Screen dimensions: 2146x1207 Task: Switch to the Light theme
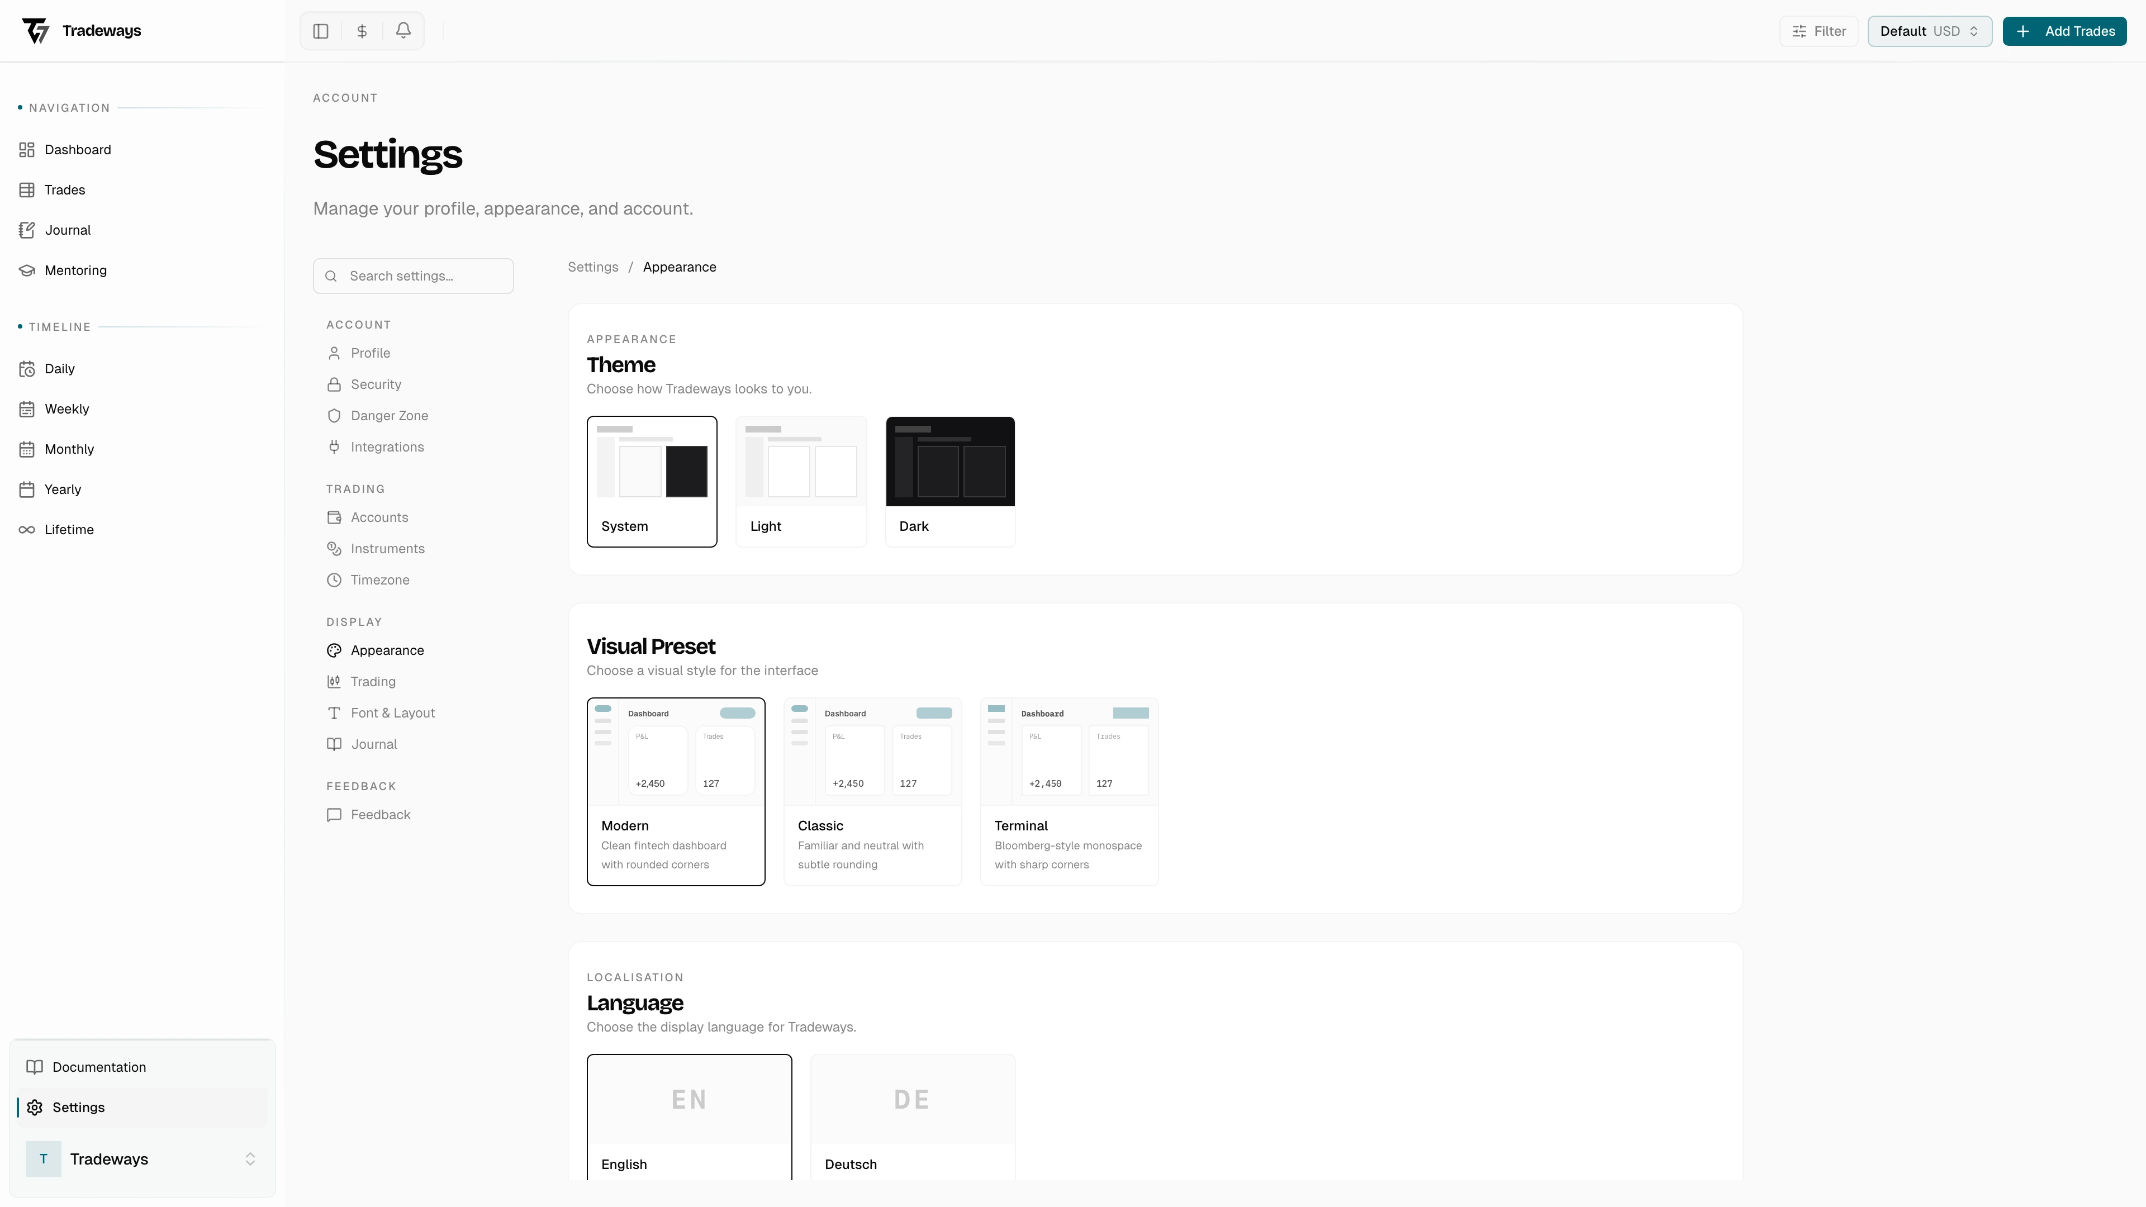point(801,482)
